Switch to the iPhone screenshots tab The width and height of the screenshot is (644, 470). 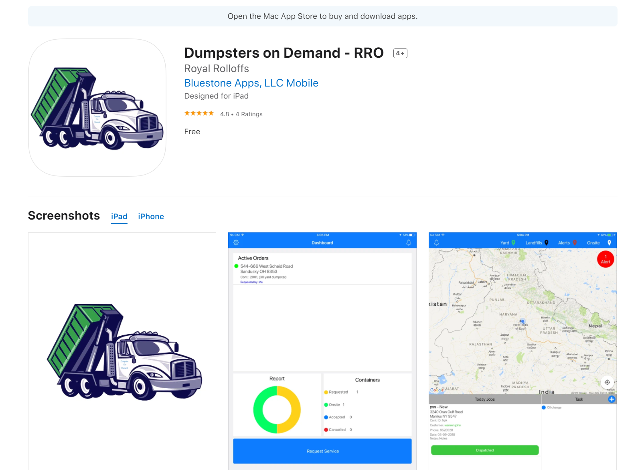[151, 216]
